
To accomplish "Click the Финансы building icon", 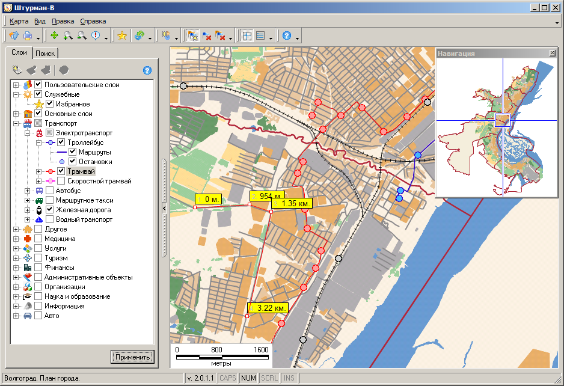I will click(28, 268).
